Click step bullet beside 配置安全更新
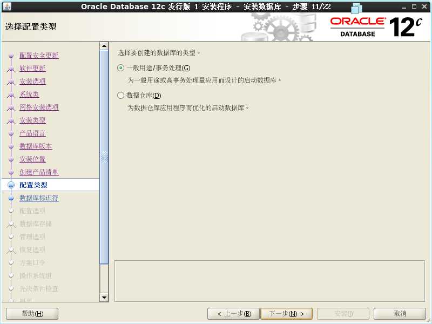 click(11, 56)
